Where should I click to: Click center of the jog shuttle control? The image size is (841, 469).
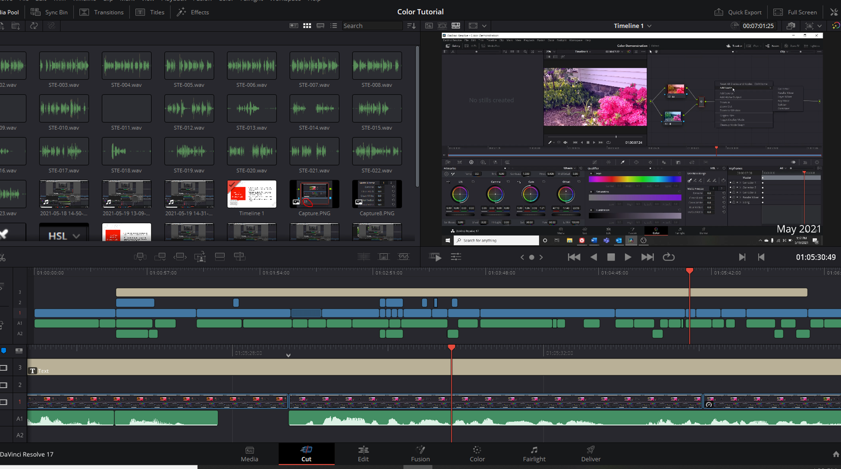coord(531,257)
